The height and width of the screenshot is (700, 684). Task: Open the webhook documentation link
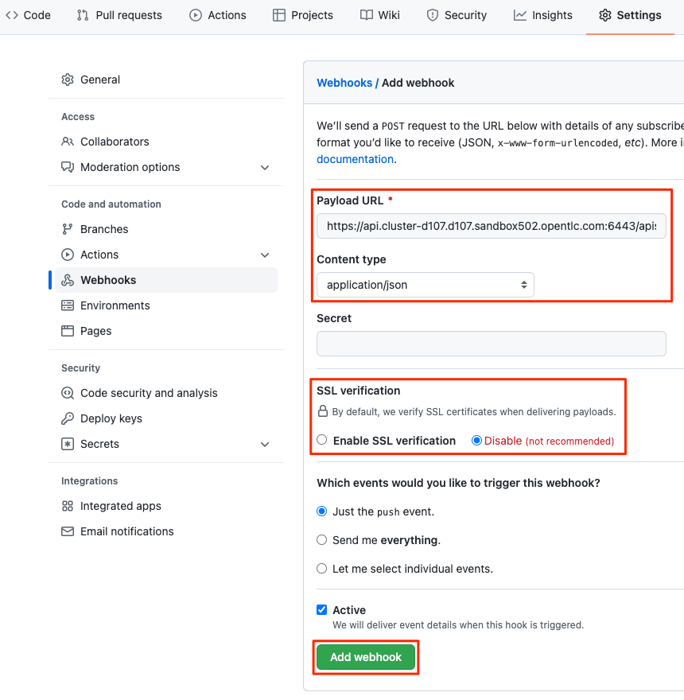click(x=355, y=158)
